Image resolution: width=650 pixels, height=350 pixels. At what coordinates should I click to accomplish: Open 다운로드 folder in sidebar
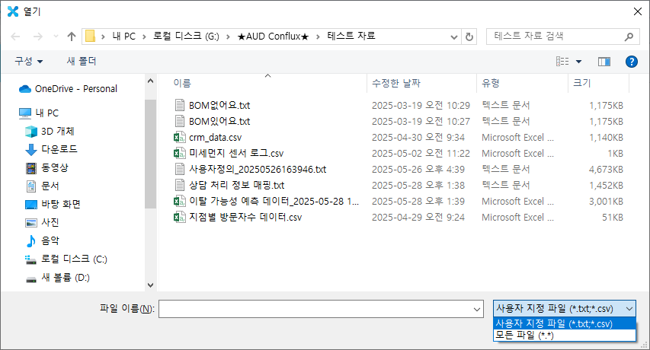click(x=59, y=149)
